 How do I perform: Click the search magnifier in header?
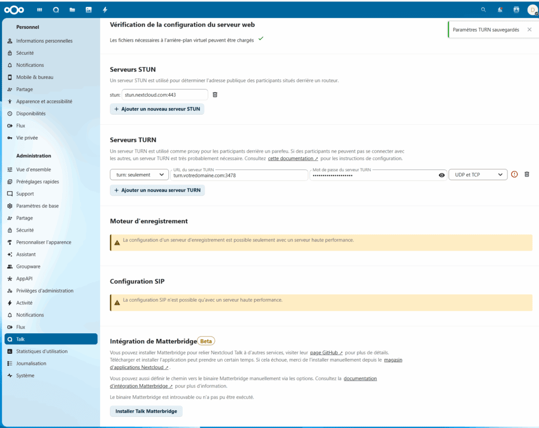point(484,9)
